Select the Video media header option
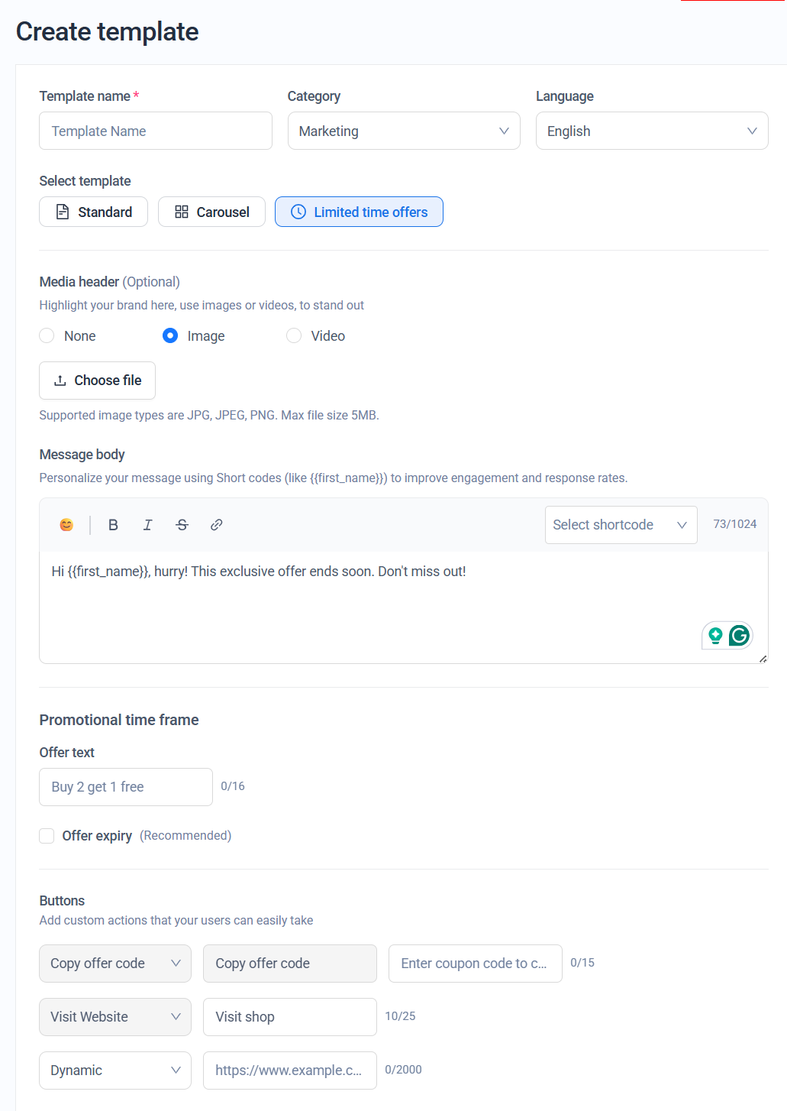 coord(294,336)
